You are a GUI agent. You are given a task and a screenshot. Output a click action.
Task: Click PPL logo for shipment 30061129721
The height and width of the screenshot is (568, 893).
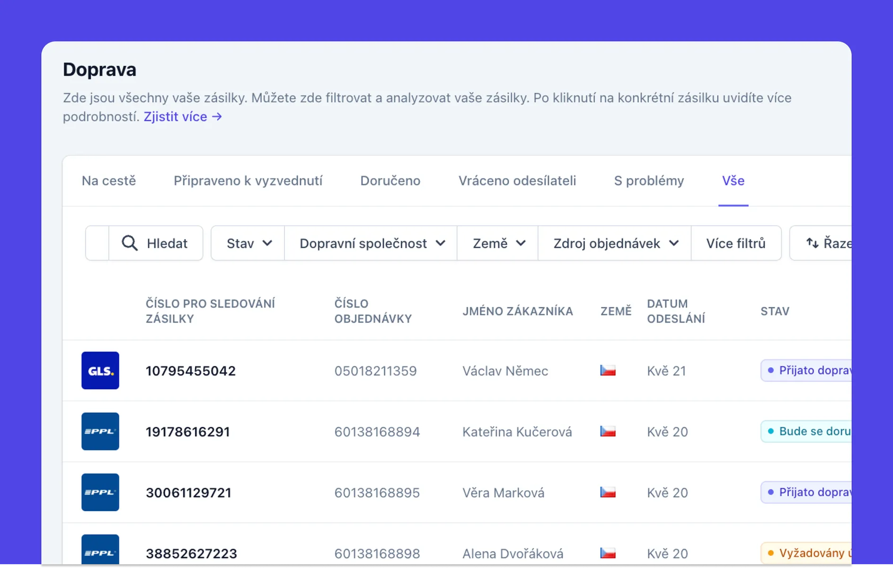pyautogui.click(x=100, y=492)
